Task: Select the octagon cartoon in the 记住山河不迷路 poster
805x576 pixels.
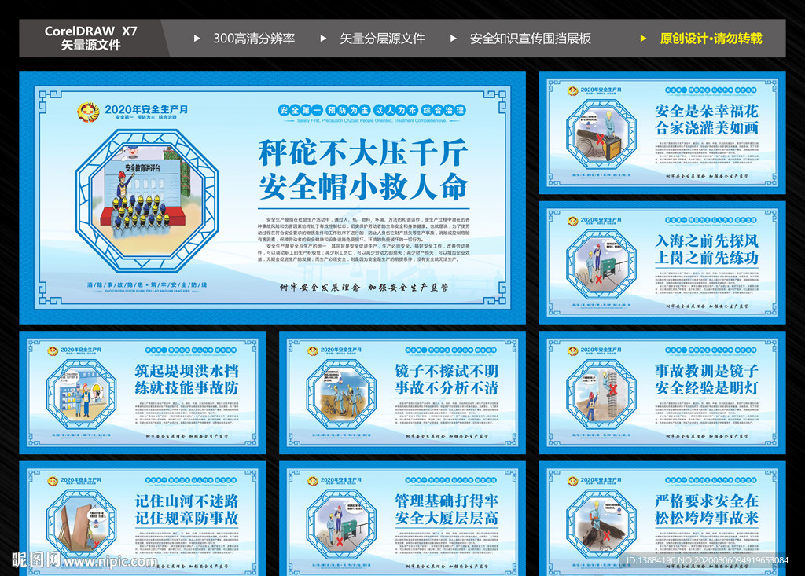Action: pyautogui.click(x=81, y=524)
